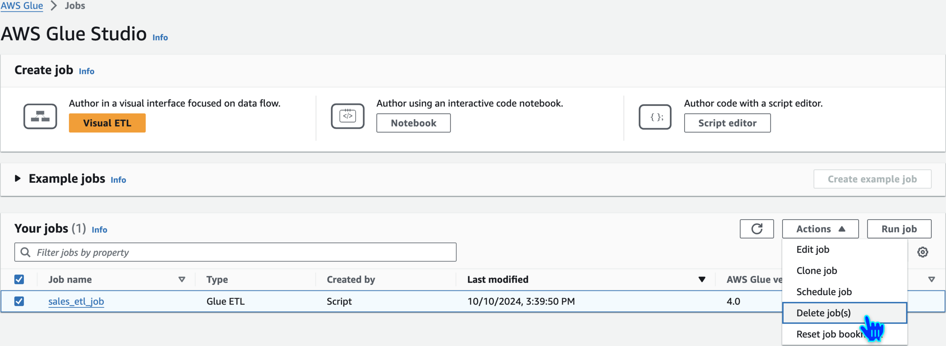946x346 pixels.
Task: Select Delete job(s) menu entry
Action: [845, 313]
